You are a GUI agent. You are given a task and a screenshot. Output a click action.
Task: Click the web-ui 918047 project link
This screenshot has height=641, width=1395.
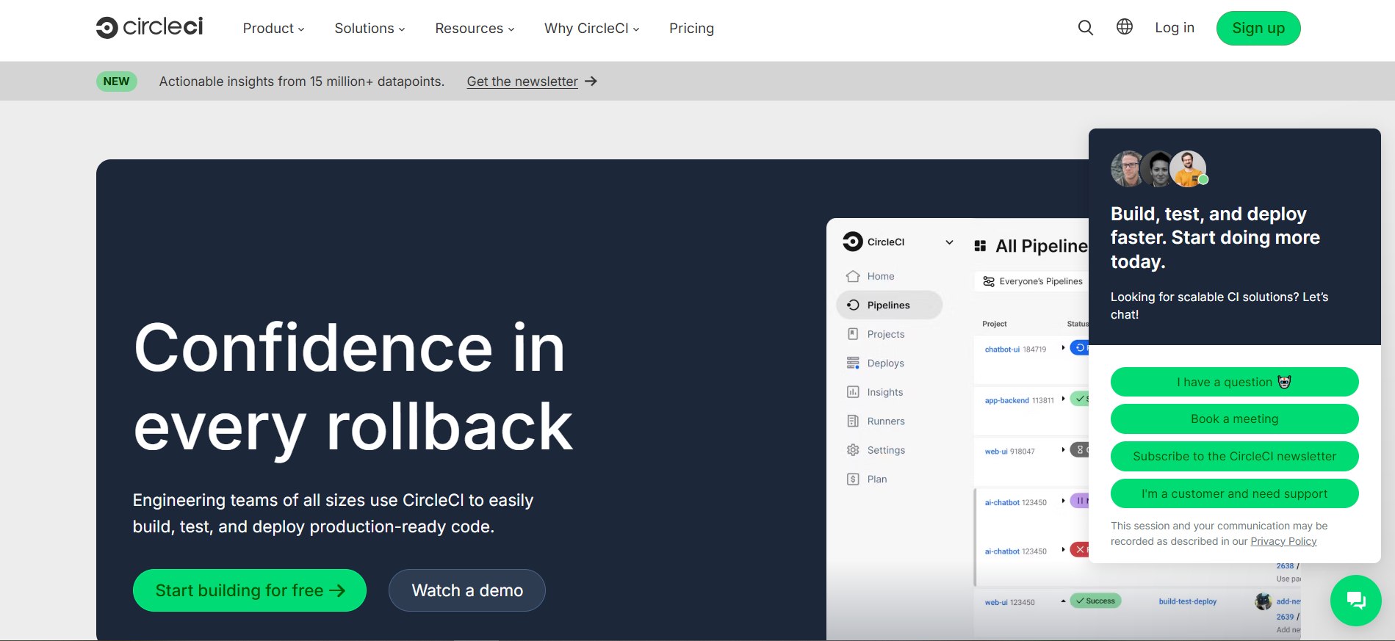[x=1009, y=452]
